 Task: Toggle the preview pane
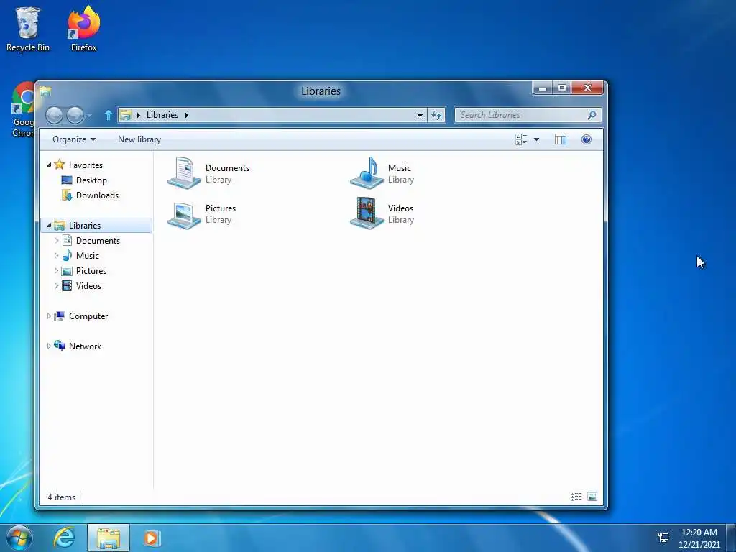561,139
